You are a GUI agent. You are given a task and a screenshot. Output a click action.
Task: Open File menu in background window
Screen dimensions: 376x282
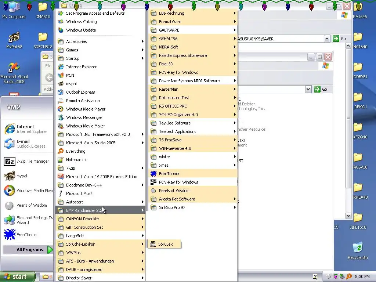[x=48, y=66]
